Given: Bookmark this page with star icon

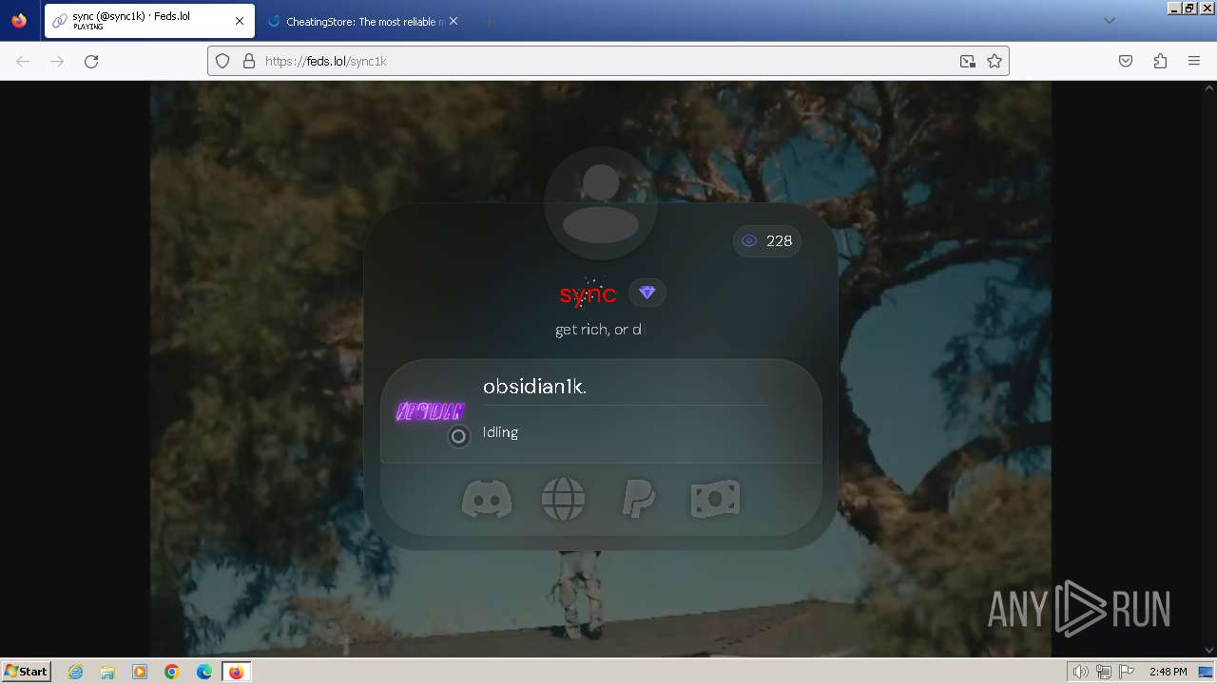Looking at the screenshot, I should pos(995,61).
